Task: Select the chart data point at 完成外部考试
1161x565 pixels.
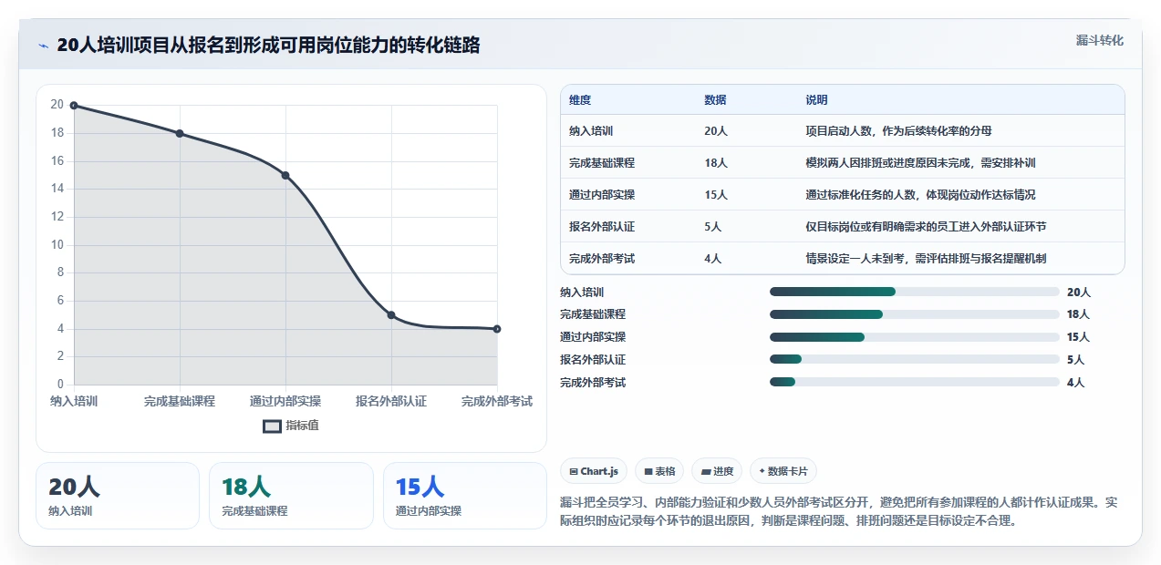Action: point(497,329)
